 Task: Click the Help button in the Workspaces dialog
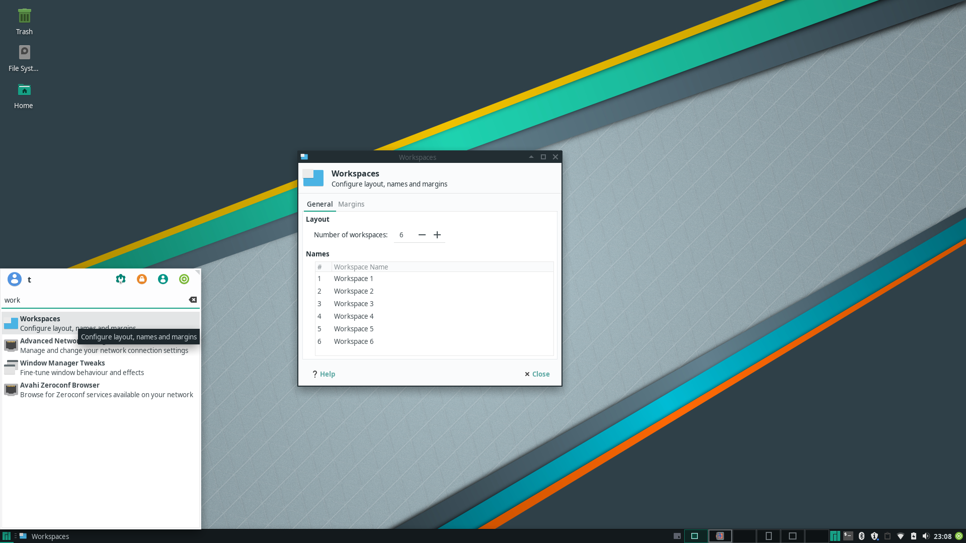[x=324, y=374]
